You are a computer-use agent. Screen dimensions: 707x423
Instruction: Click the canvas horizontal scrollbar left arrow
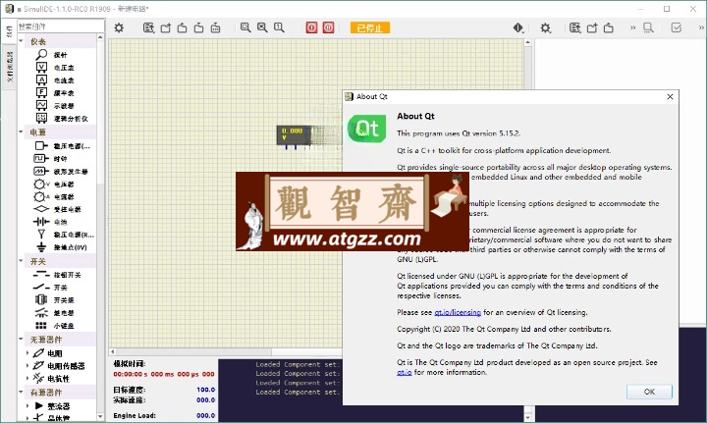click(x=112, y=351)
